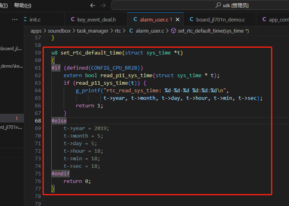Viewport: 289px width, 206px height.
Task: Open the sidebar more actions ellipsis
Action: click(15, 19)
